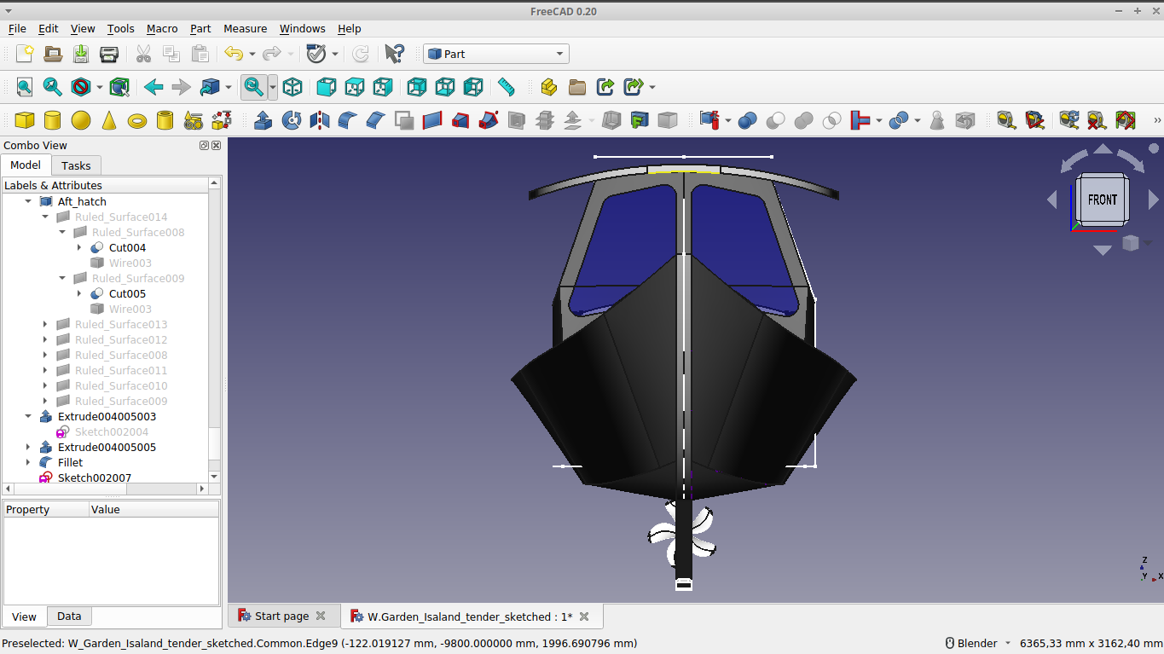Rotate view right with navigation cube arrow
This screenshot has height=654, width=1164.
click(x=1154, y=200)
